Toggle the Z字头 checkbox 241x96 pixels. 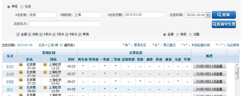[41, 34]
